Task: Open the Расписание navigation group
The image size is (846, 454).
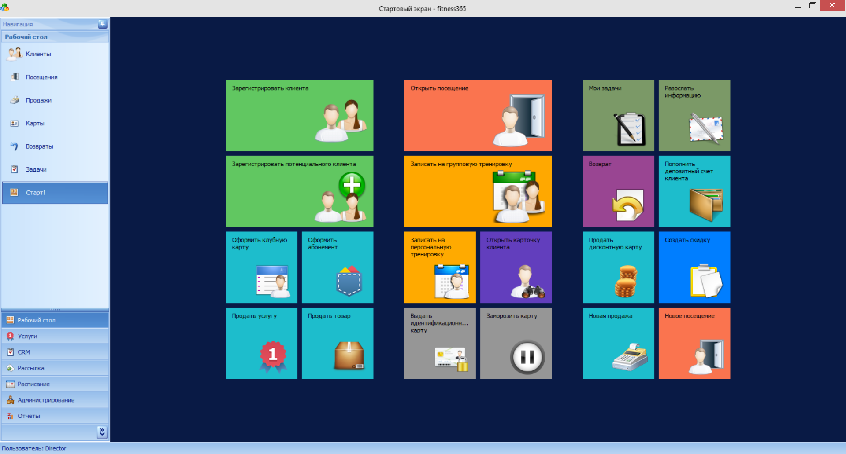Action: click(x=55, y=384)
